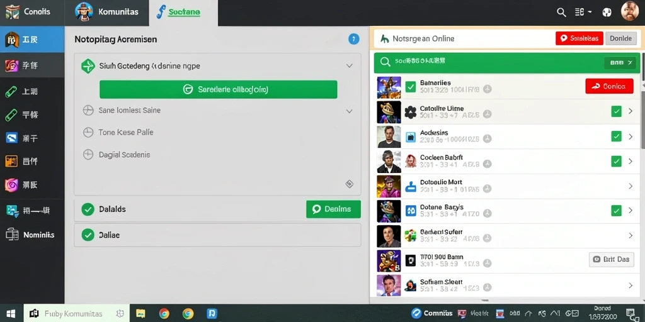Uncheck the Catoliite Uime row checkbox
The height and width of the screenshot is (322, 645).
(x=616, y=111)
